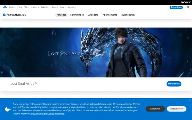This screenshot has width=192, height=120.
Task: Select the Aktuelles tab
Action: (61, 15)
